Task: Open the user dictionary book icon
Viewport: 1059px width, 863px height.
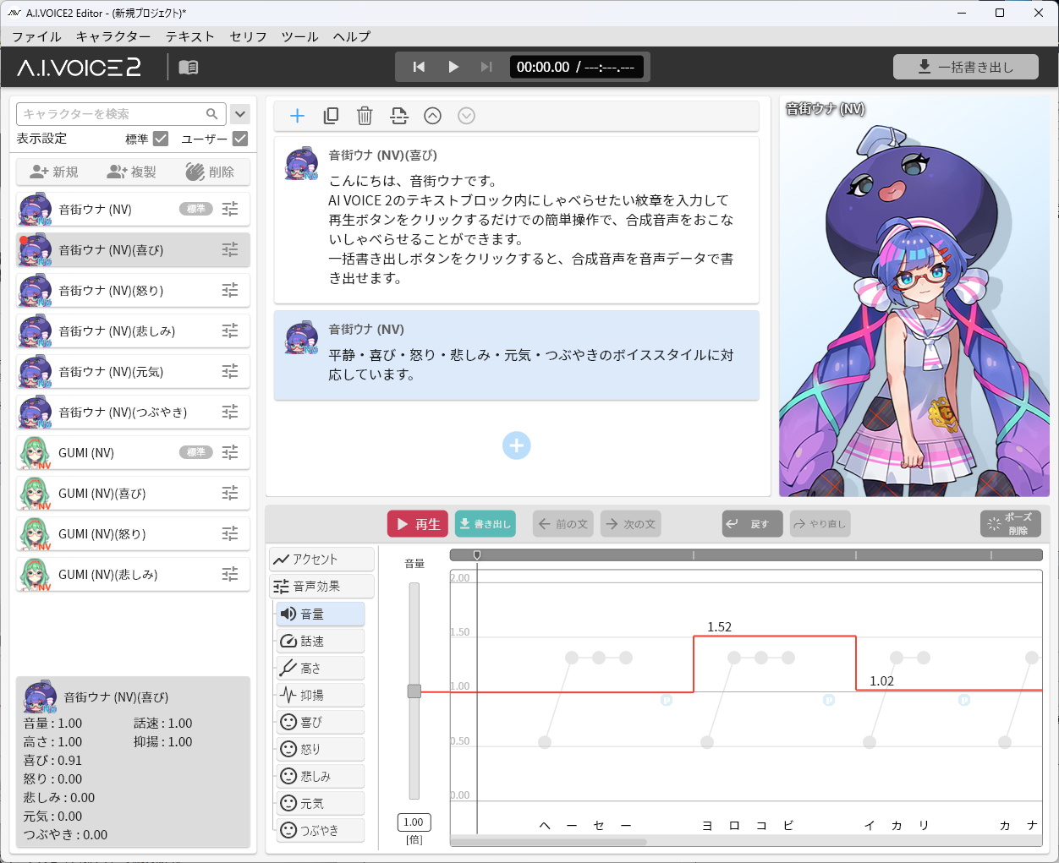Action: coord(189,68)
